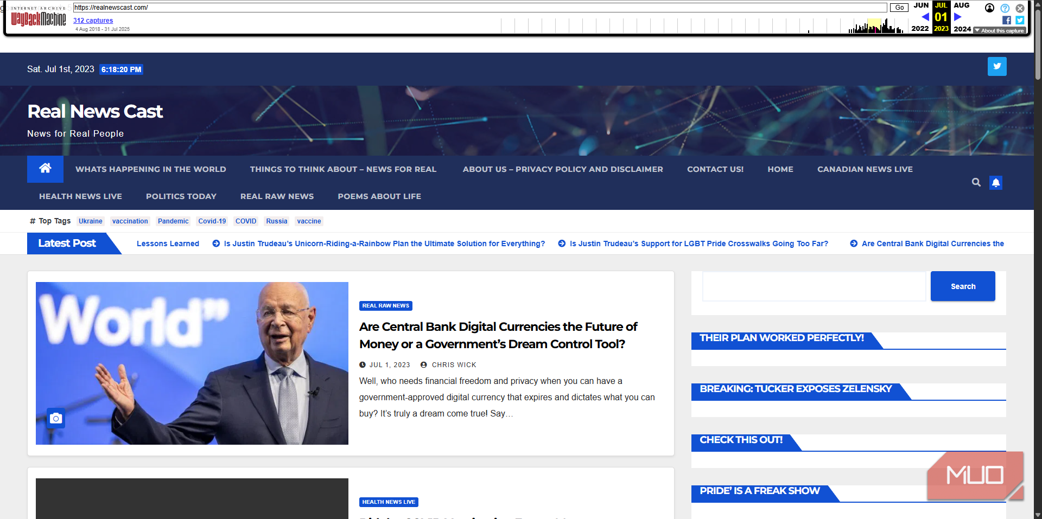Open Health News Live menu item
Image resolution: width=1042 pixels, height=519 pixels.
(x=80, y=196)
